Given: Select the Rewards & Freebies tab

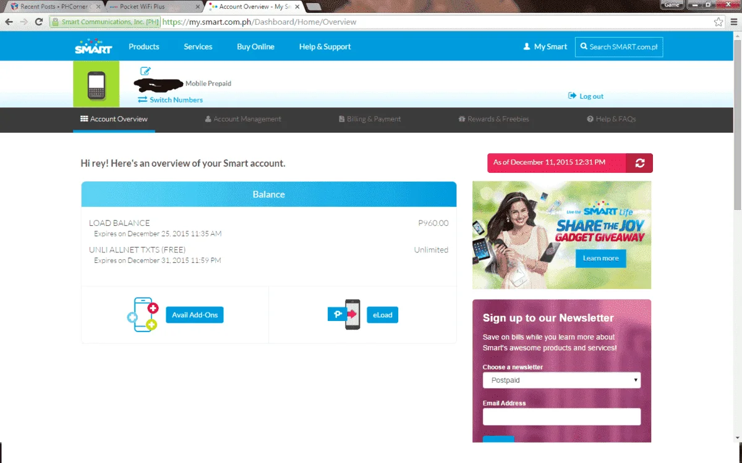Looking at the screenshot, I should 493,119.
